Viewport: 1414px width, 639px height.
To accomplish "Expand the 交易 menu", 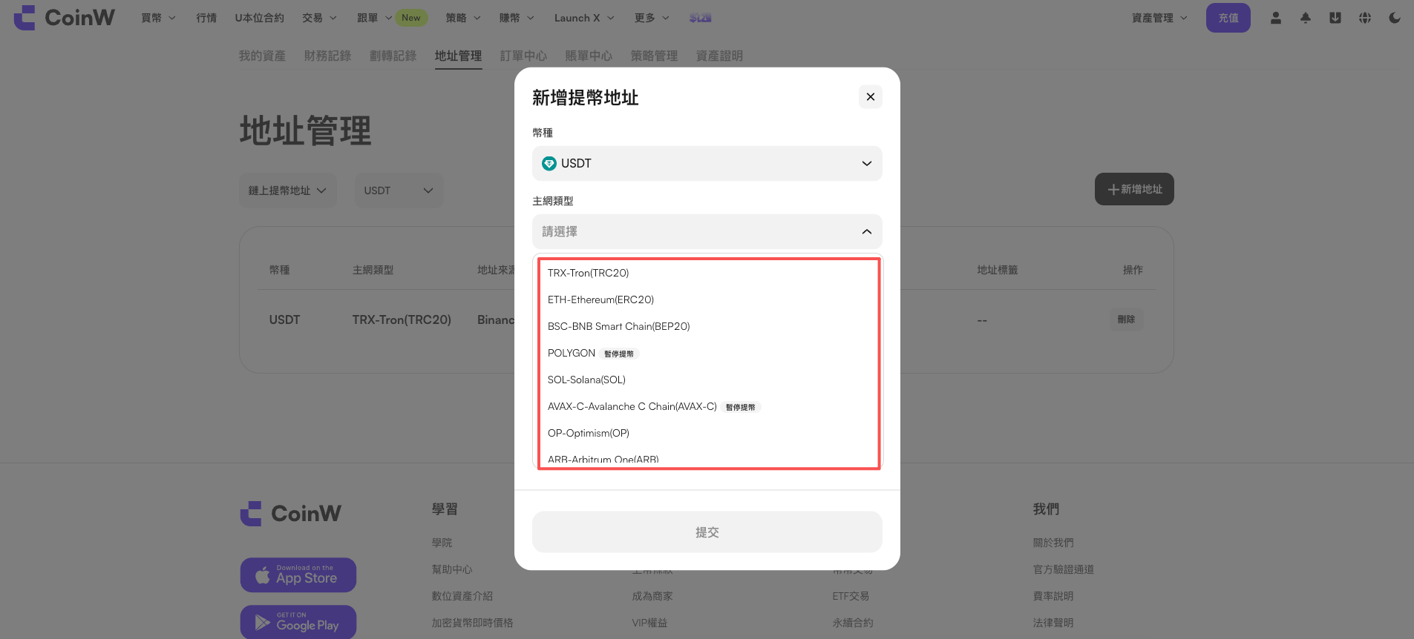I will 319,18.
